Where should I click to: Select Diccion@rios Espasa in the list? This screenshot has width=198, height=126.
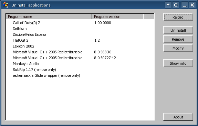pos(80,34)
